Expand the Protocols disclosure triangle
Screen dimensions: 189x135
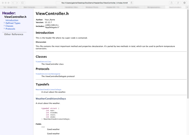4,29
